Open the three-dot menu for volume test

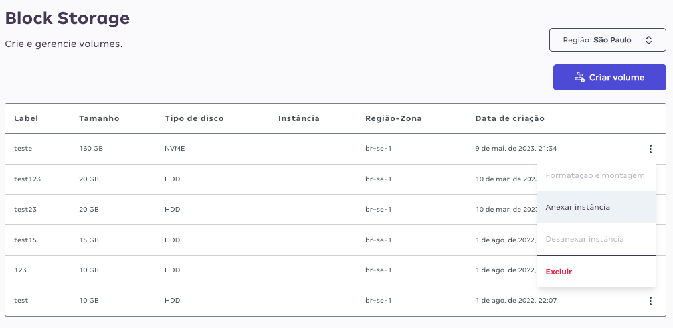(x=650, y=301)
